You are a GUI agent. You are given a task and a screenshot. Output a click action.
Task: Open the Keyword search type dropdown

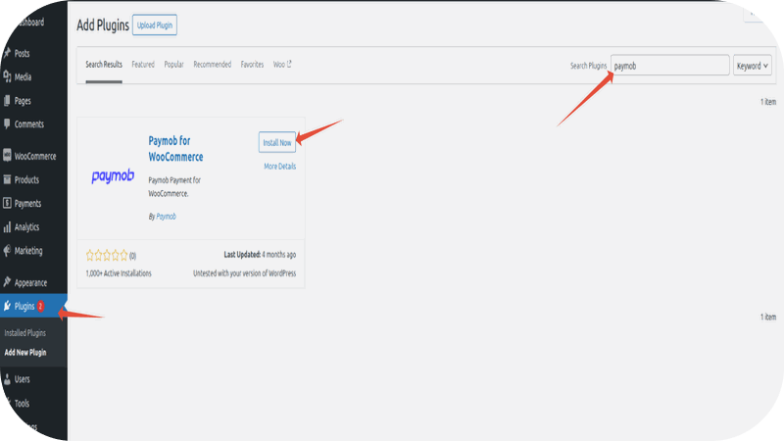pos(752,66)
